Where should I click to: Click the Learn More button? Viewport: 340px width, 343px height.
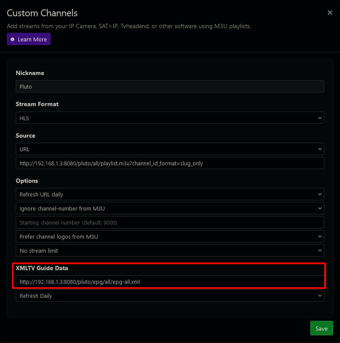(29, 39)
